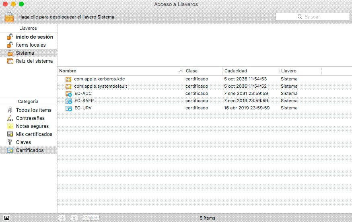Toggle the preview pane icon at bottom left
Screen dimensions: 352x222
coord(7,218)
